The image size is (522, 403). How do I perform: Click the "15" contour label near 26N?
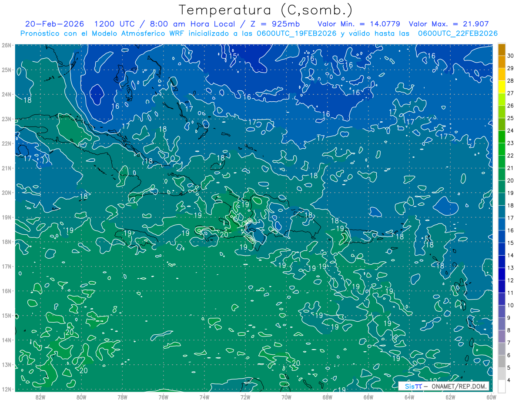coord(233,56)
